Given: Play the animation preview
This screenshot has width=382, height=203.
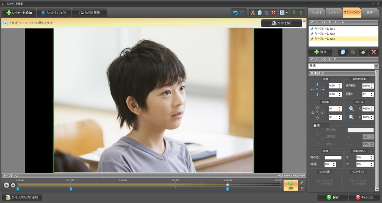Looking at the screenshot, I should 6,185.
